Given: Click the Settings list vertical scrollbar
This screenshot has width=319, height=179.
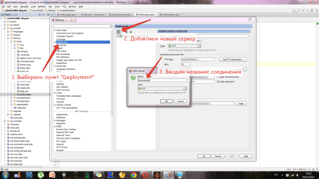Looking at the screenshot, I should click(x=112, y=73).
